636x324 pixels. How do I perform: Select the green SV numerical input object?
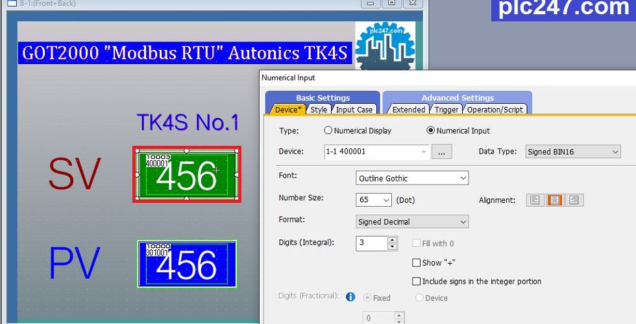(187, 174)
